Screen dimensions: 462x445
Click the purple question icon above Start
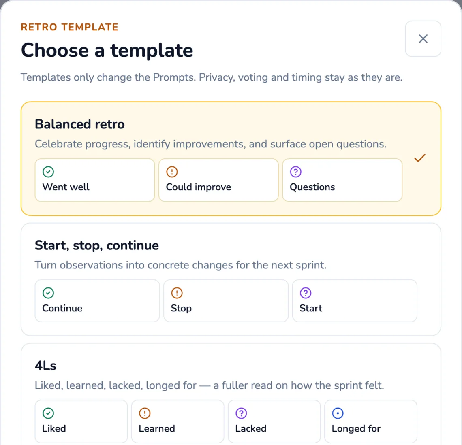pos(306,293)
